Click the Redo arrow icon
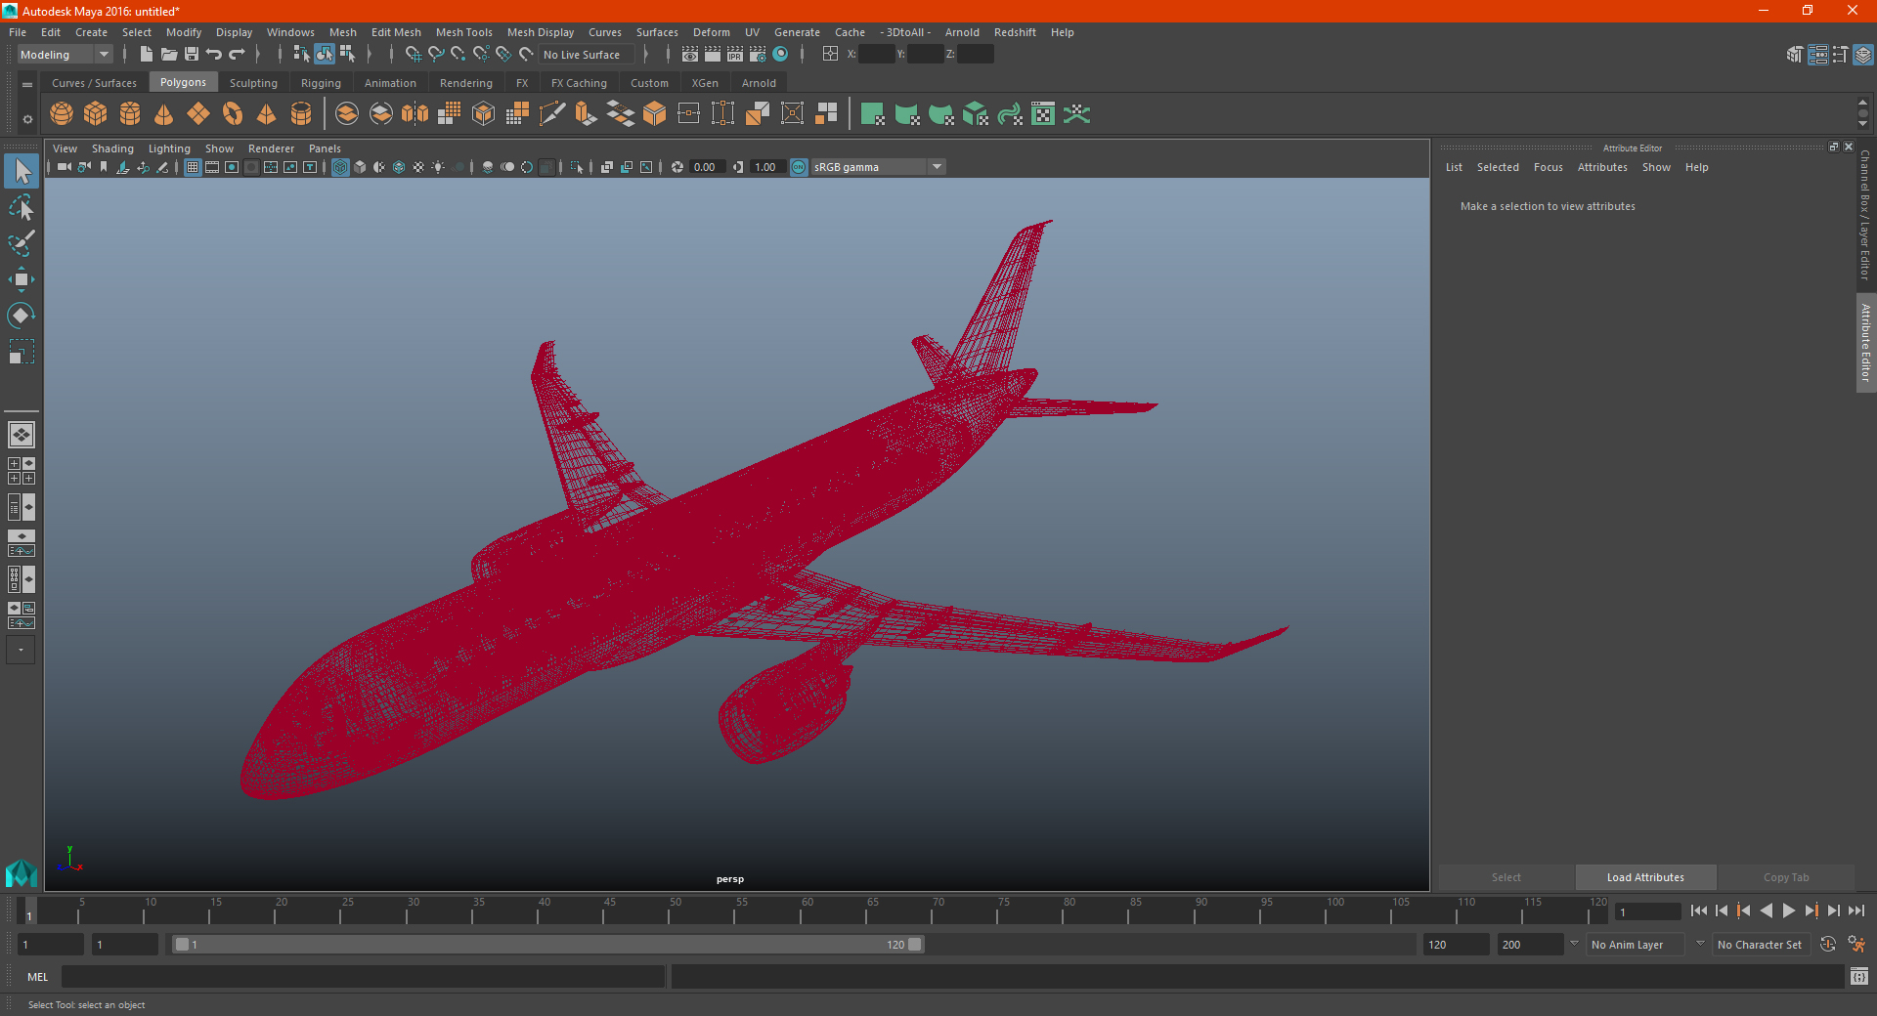 tap(237, 55)
